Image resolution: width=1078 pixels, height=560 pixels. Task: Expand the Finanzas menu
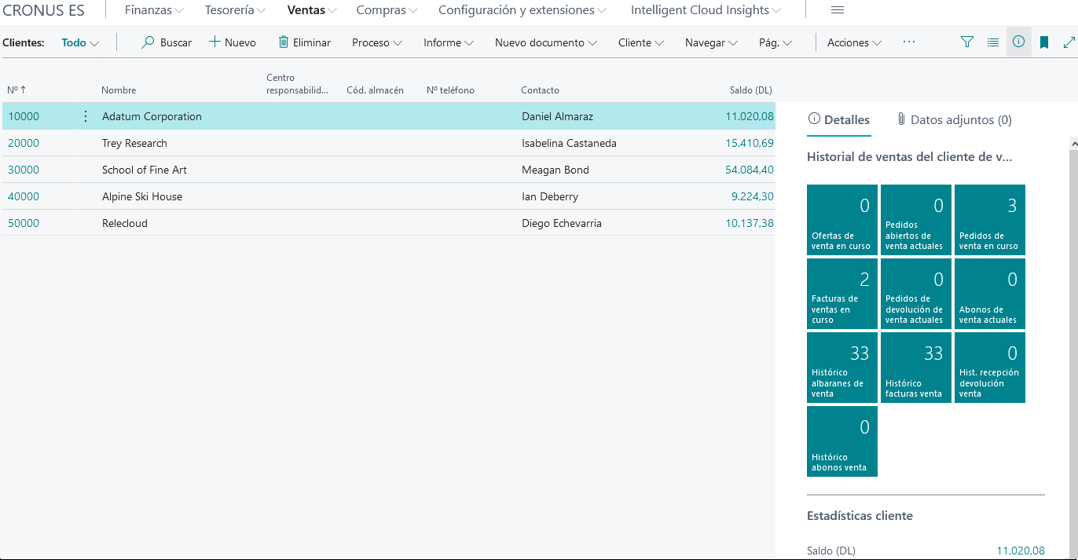154,10
